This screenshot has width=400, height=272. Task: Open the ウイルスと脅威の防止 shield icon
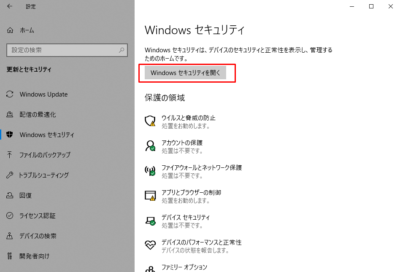[150, 121]
